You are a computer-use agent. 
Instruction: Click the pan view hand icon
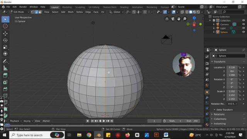pos(179,19)
